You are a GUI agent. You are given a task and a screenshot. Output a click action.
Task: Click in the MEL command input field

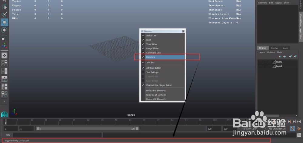pyautogui.click(x=57, y=135)
